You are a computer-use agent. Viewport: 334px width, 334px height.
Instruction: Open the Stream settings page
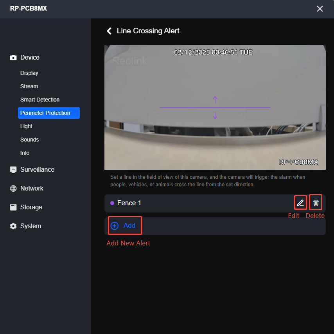click(x=29, y=86)
